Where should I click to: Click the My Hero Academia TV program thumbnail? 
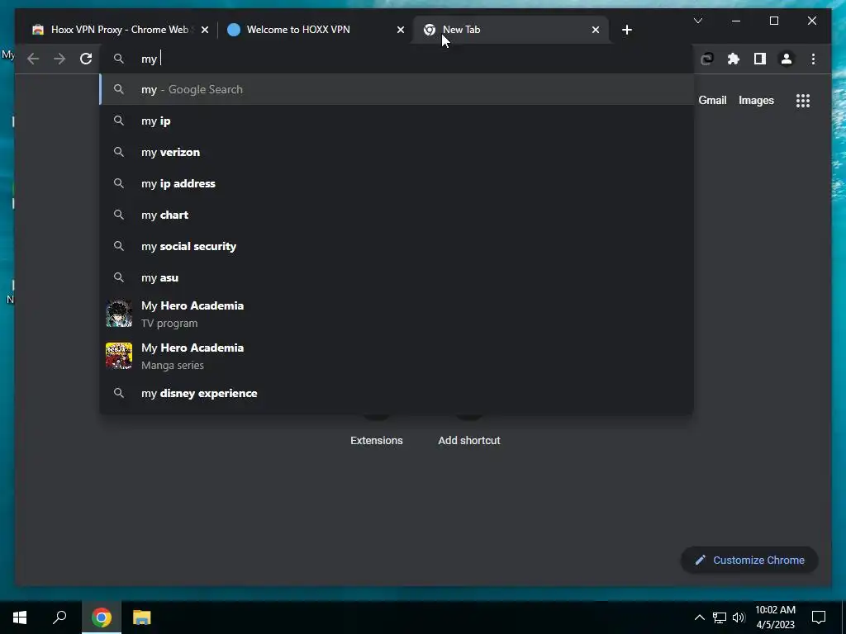(119, 314)
